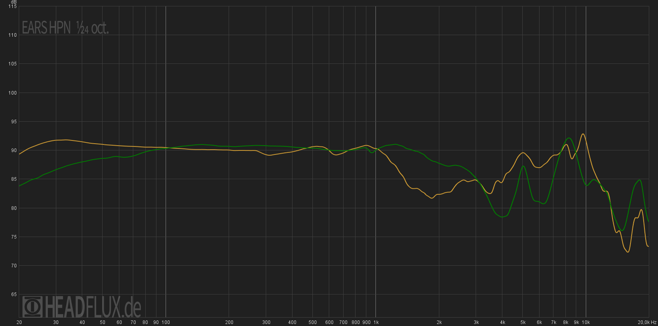658x326 pixels.
Task: Click the 115 dB y-axis label
Action: (x=12, y=6)
